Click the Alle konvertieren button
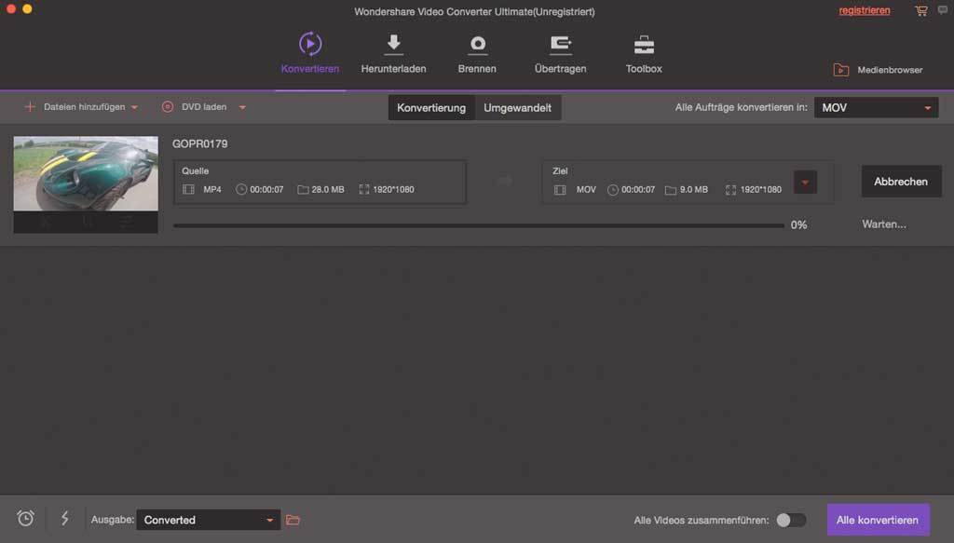The image size is (954, 543). click(878, 520)
